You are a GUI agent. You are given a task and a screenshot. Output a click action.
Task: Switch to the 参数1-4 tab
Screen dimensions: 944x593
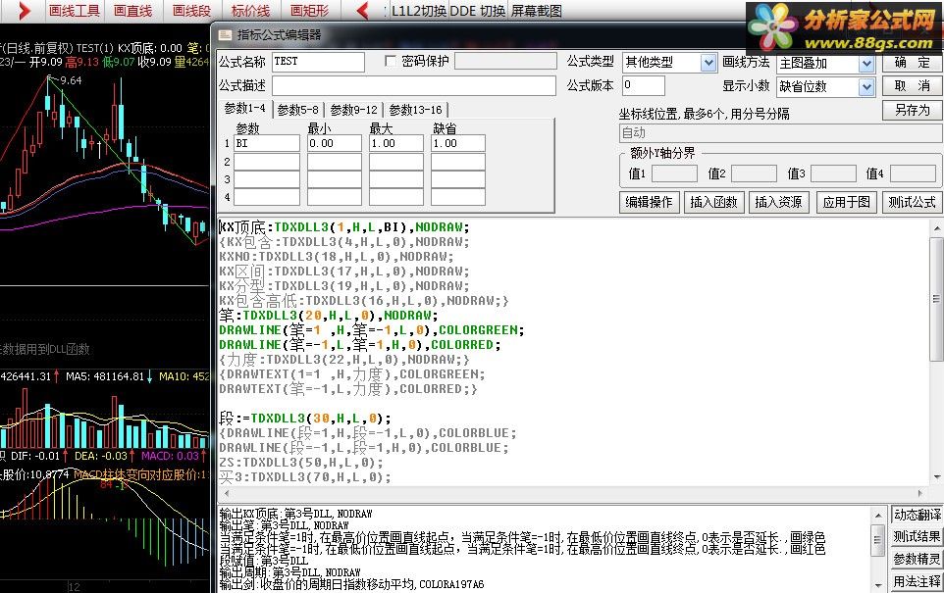[x=245, y=109]
